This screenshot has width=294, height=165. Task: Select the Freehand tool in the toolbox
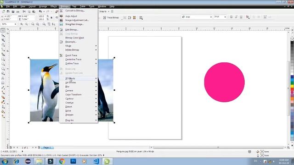3,49
